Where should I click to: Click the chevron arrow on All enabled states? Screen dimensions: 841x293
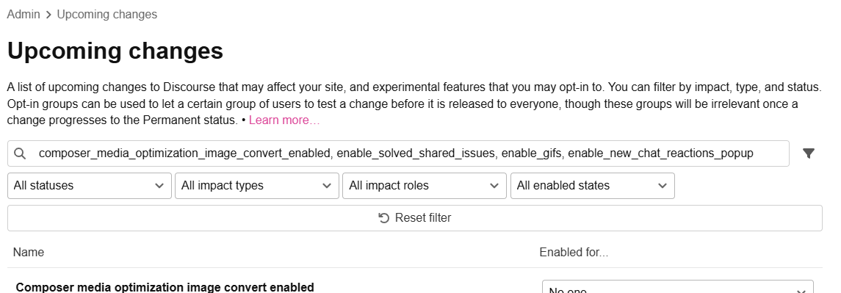(662, 186)
